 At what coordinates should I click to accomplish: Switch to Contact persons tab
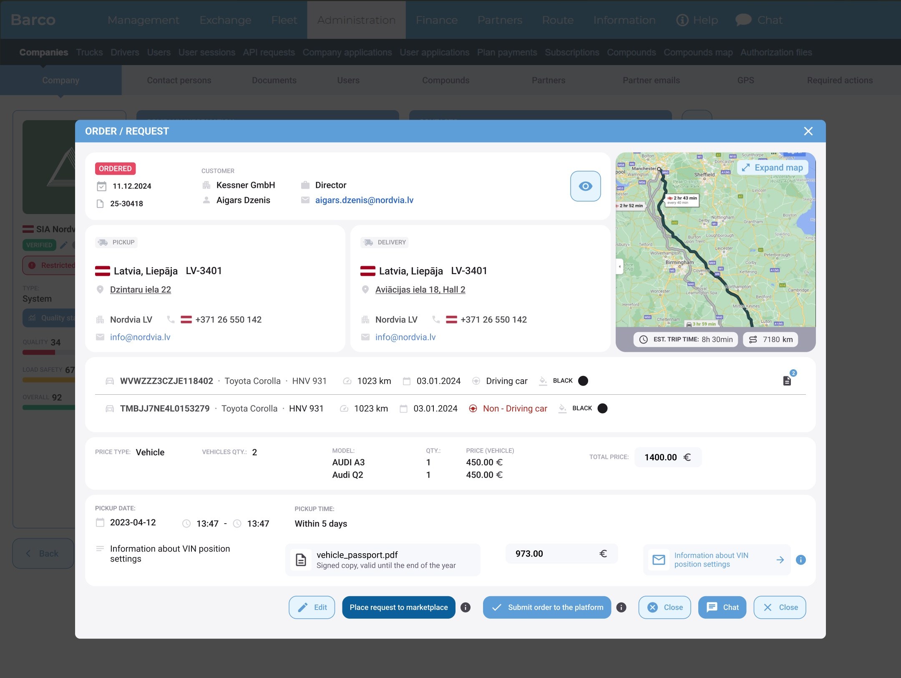(x=179, y=80)
